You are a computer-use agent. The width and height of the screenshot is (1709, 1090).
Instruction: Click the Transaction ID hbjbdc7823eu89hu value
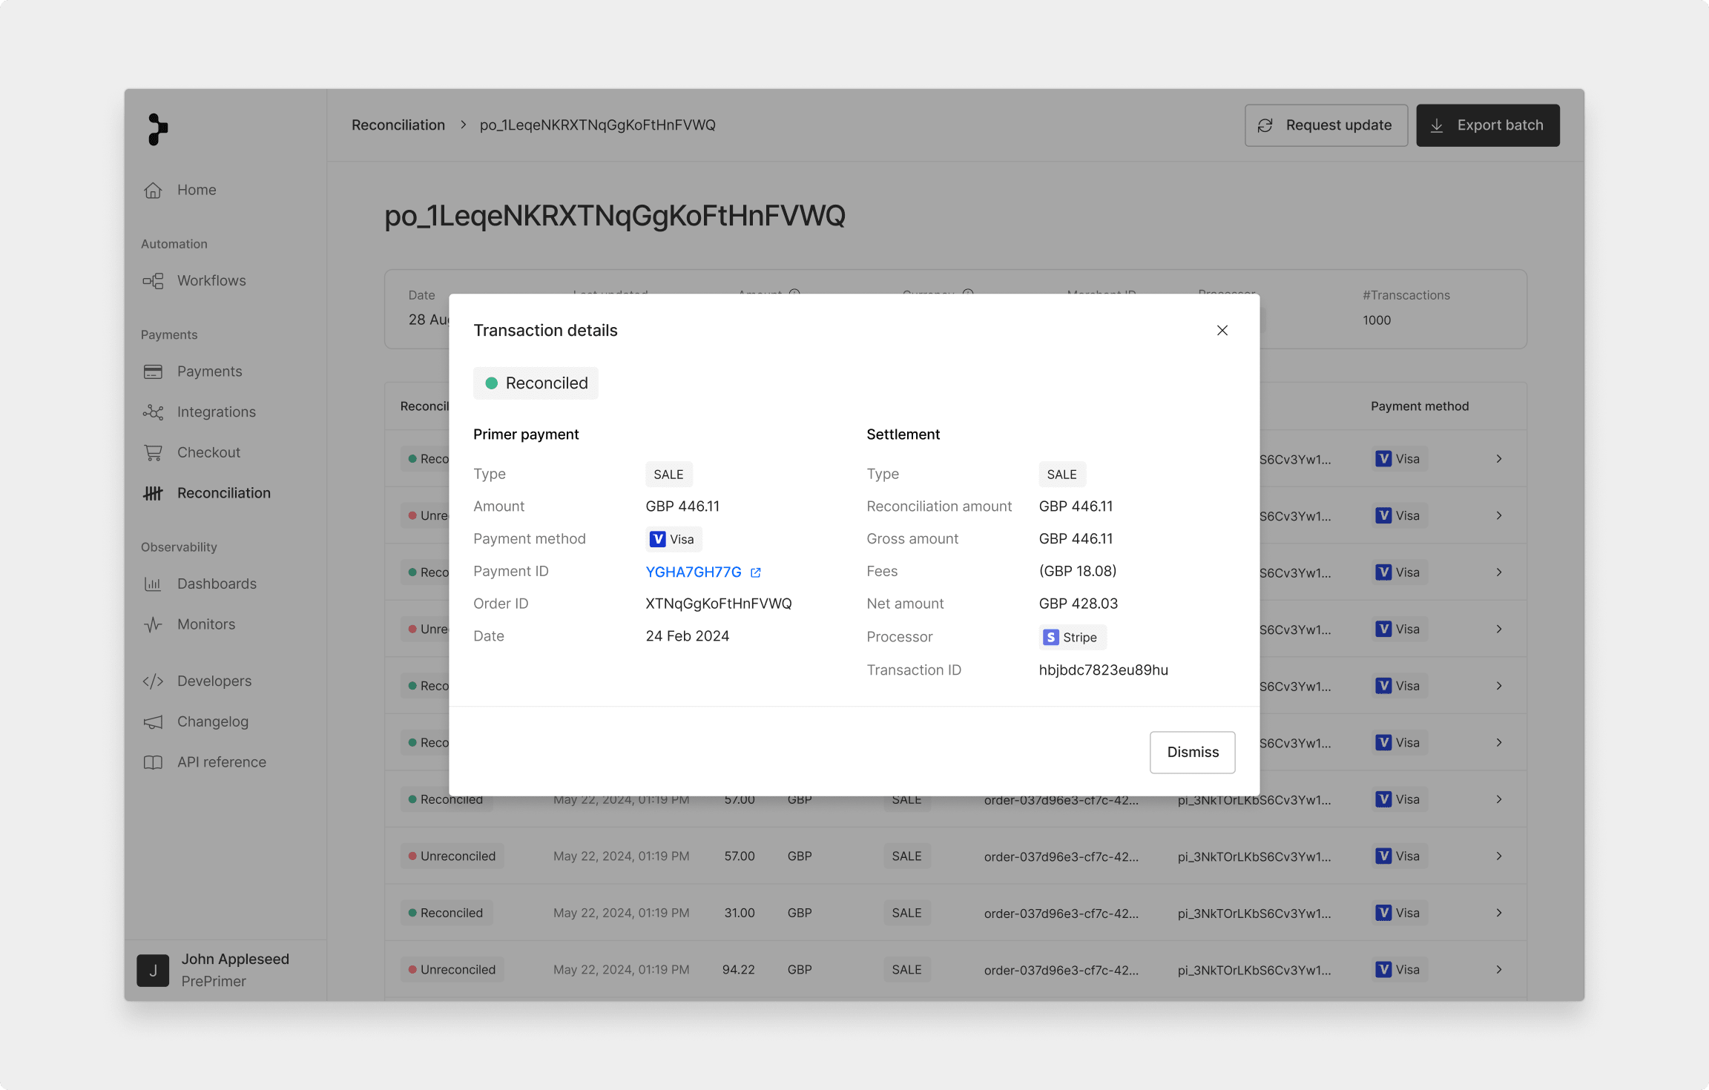pyautogui.click(x=1103, y=670)
